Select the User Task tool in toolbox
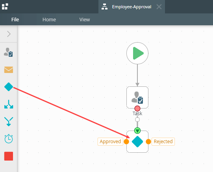This screenshot has height=172, width=213. (x=8, y=52)
